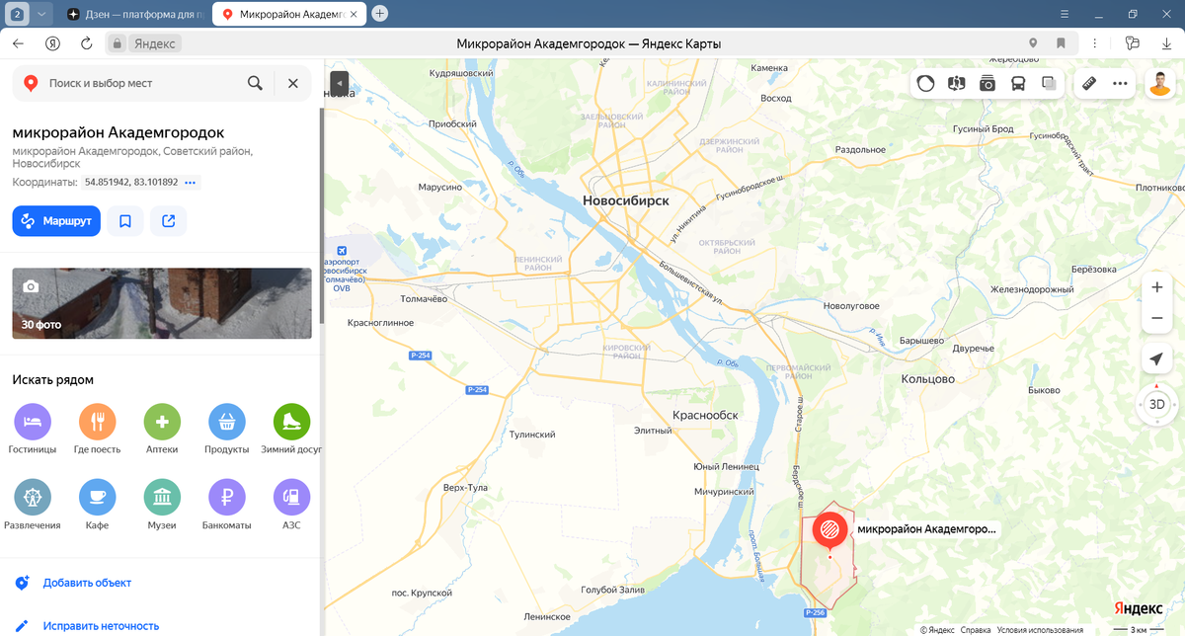Viewport: 1185px width, 636px height.
Task: Click the search magnifier icon
Action: (255, 83)
